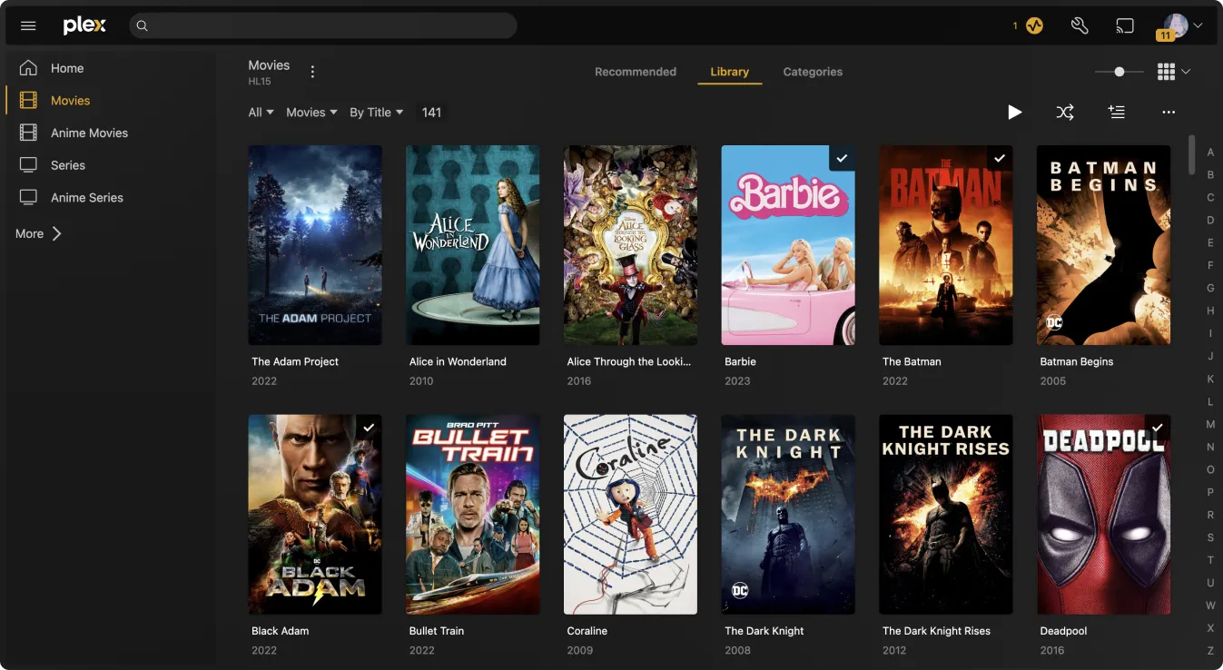Jump to letter M in alphabet index
The height and width of the screenshot is (670, 1223).
point(1210,425)
